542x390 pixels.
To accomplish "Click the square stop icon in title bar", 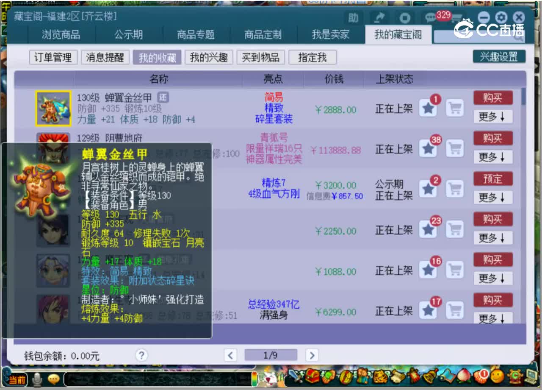I will click(x=405, y=18).
